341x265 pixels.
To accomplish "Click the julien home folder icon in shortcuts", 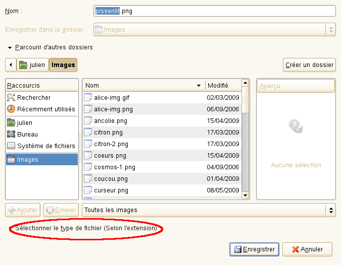I will click(x=11, y=122).
